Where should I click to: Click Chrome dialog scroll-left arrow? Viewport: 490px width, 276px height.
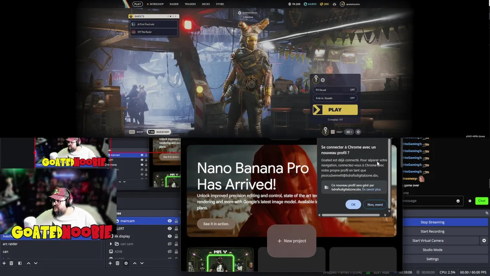pos(320,215)
